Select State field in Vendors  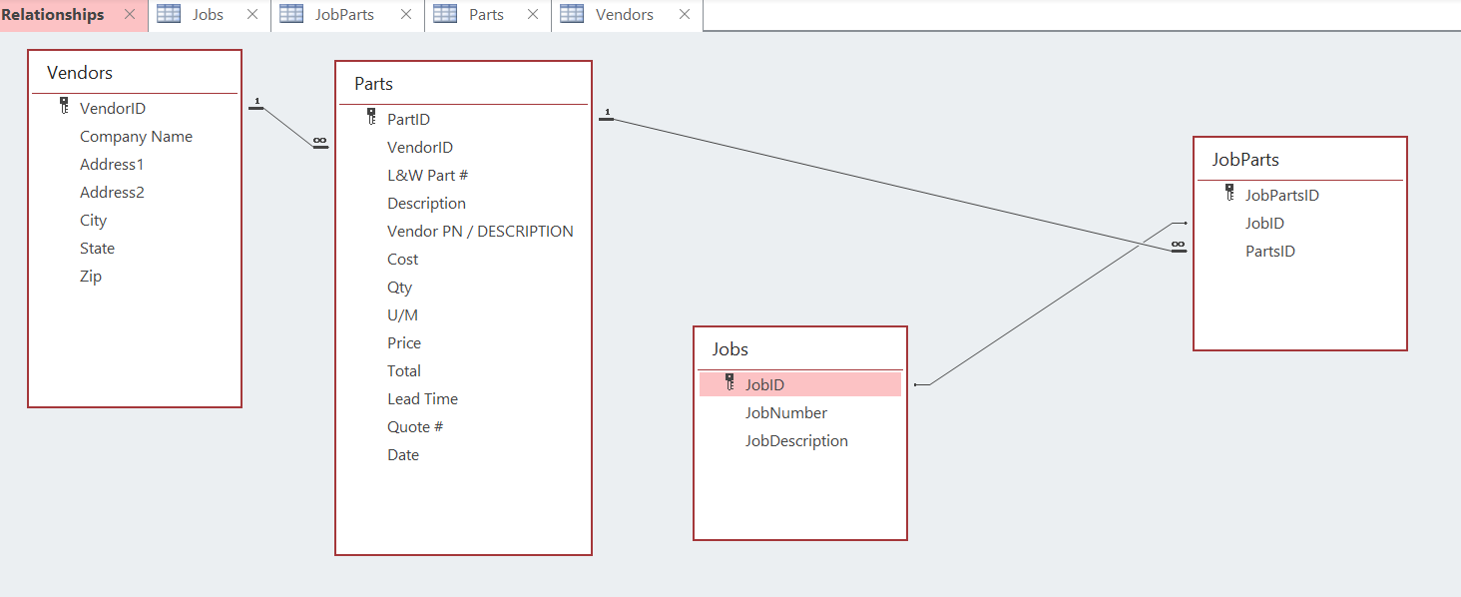click(x=97, y=249)
